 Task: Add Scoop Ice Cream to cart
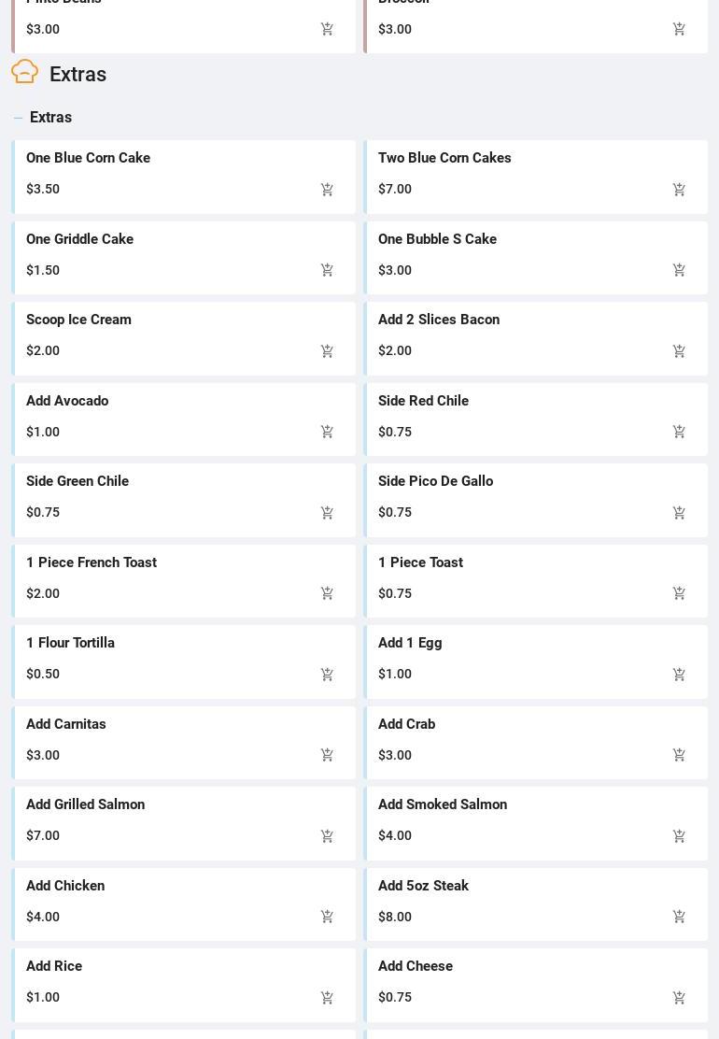click(327, 351)
